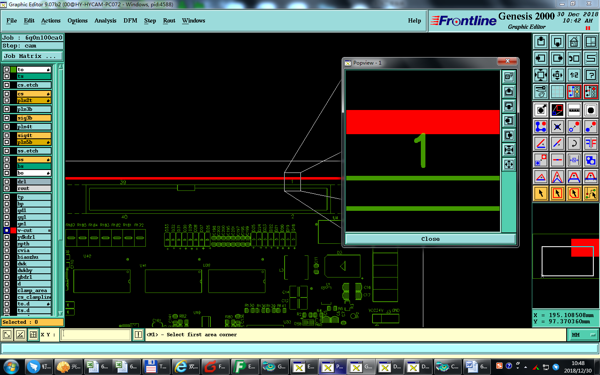Click the taskbar clock 10:48
The image size is (600, 375).
(578, 363)
